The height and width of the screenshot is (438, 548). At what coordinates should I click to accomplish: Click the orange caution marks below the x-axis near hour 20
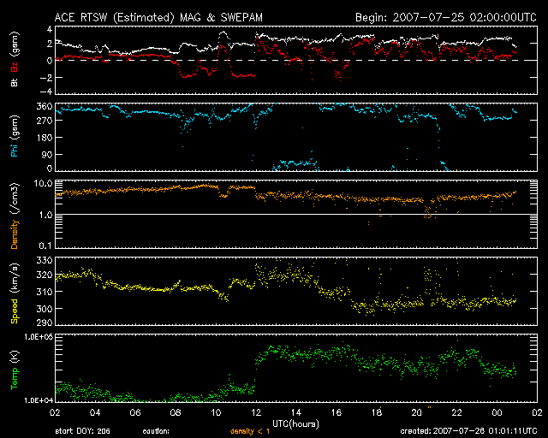point(430,407)
